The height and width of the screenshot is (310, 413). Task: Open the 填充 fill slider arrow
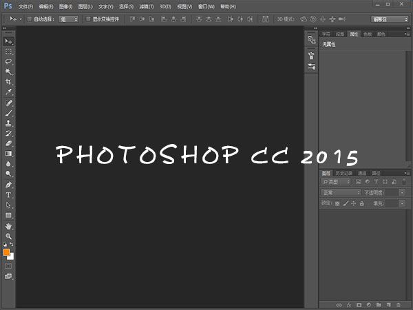point(402,203)
